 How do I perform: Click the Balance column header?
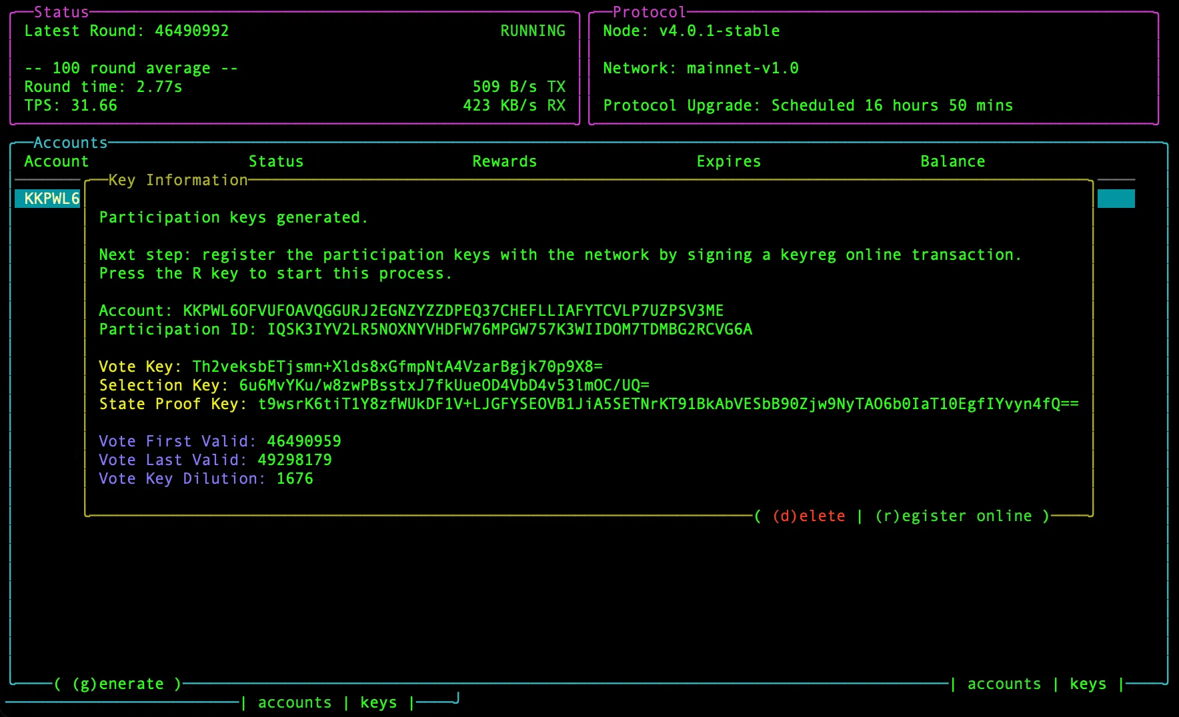[x=952, y=161]
